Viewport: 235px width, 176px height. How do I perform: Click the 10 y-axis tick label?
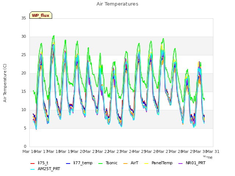click(23, 110)
